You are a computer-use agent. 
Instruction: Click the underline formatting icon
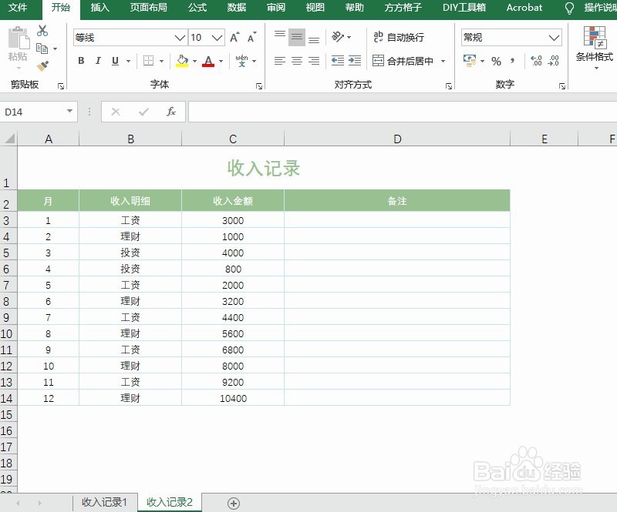click(x=115, y=60)
